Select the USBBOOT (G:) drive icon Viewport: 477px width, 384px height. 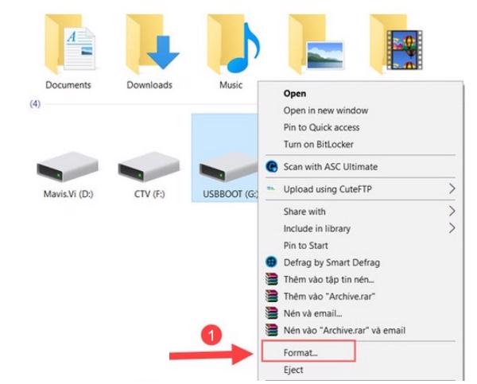(228, 167)
